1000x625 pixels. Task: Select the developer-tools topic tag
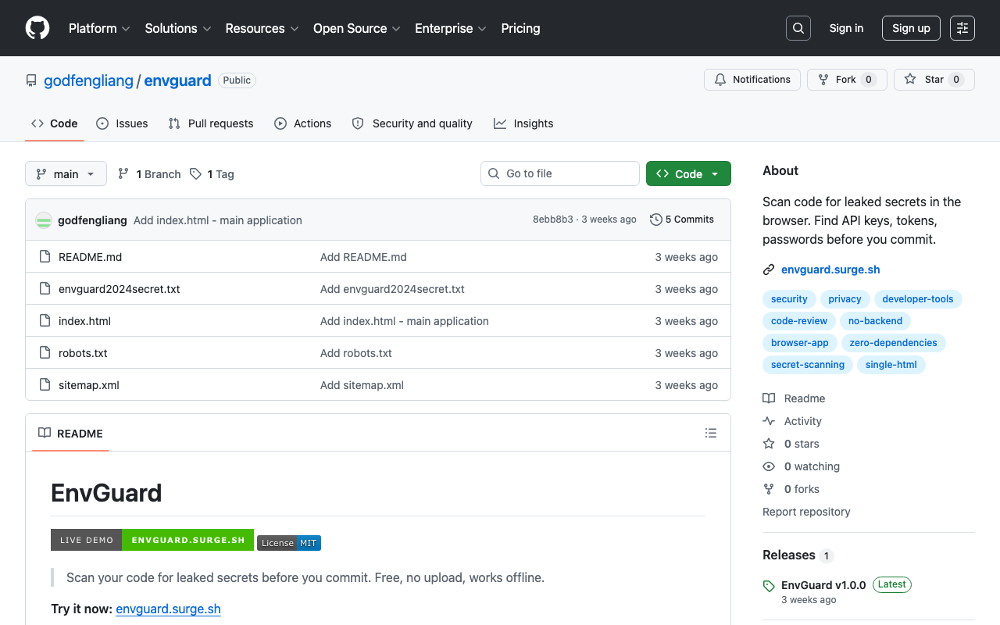[x=918, y=299]
